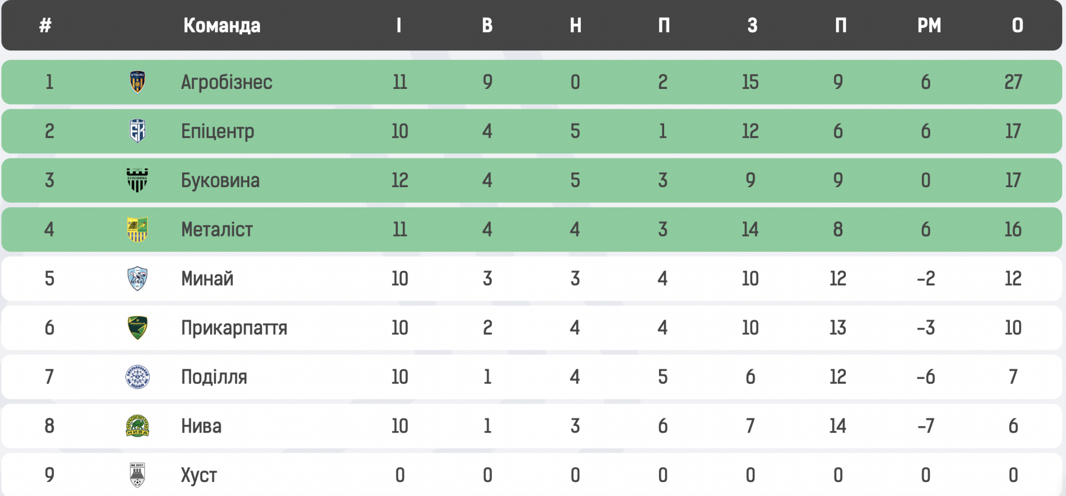Click the Епіцентр club logo
This screenshot has width=1066, height=496.
click(137, 131)
